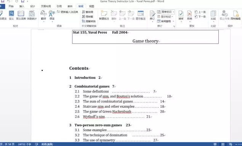The width and height of the screenshot is (242, 146).
Task: Click the 定义 define icon
Action: (11, 15)
